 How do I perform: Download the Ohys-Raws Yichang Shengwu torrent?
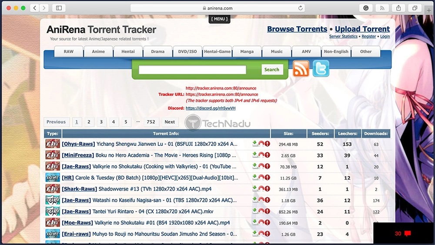[x=255, y=144]
